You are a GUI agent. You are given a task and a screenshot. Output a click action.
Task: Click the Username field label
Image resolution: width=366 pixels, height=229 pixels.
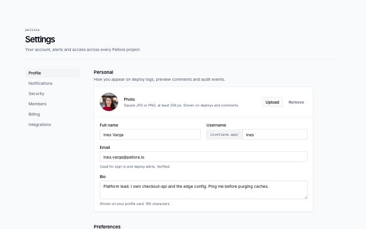click(216, 125)
